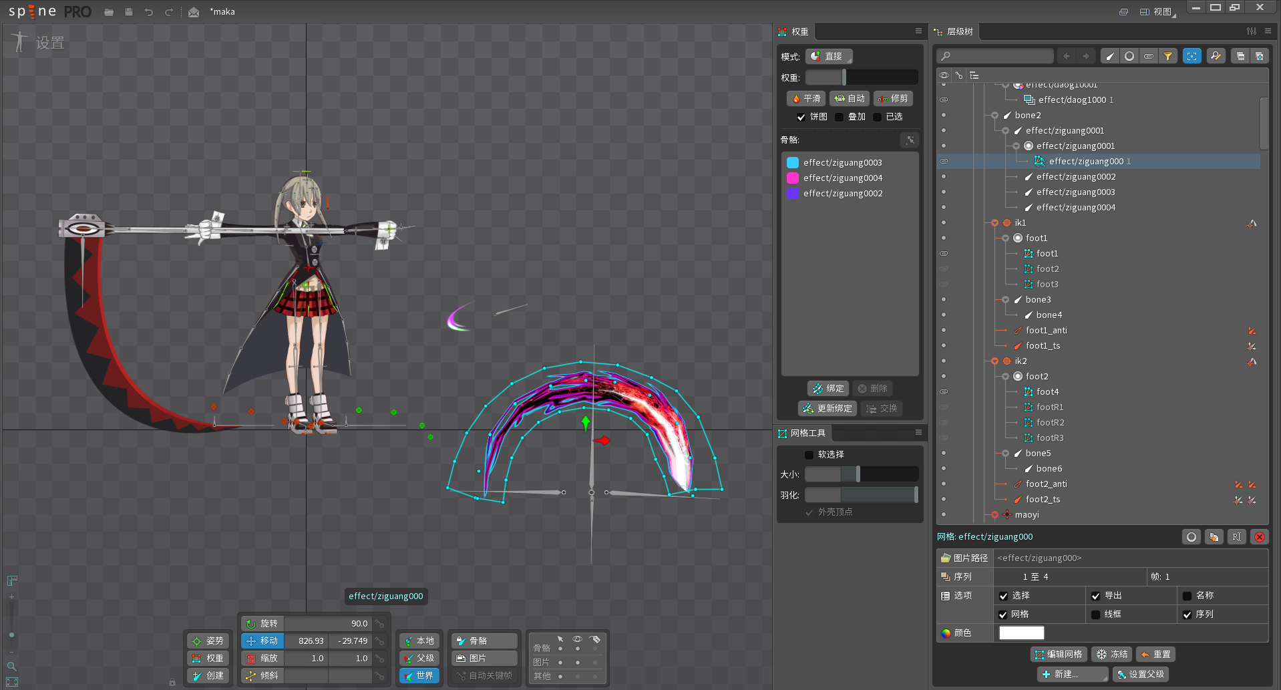Open the find and replace tool
The height and width of the screenshot is (690, 1281).
pos(1216,56)
